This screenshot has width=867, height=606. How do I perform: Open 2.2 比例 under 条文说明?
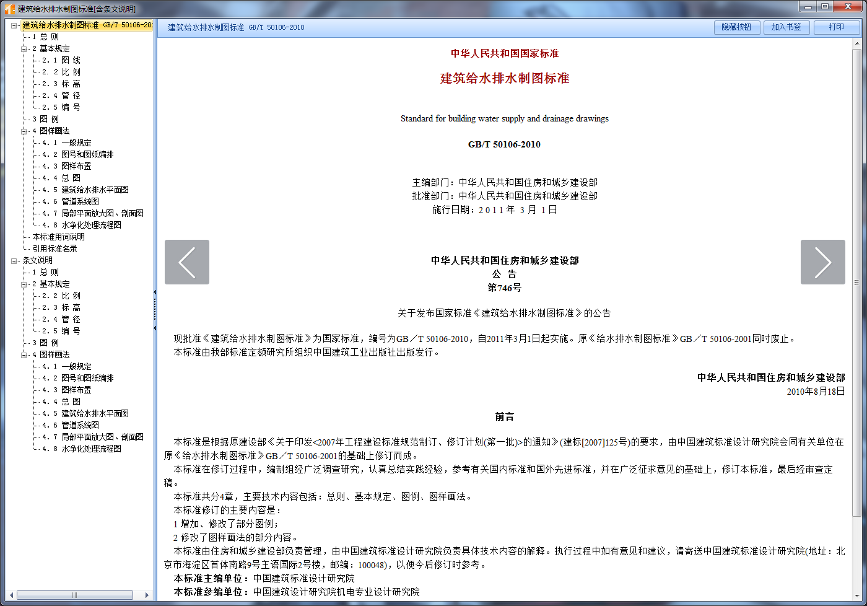(61, 296)
